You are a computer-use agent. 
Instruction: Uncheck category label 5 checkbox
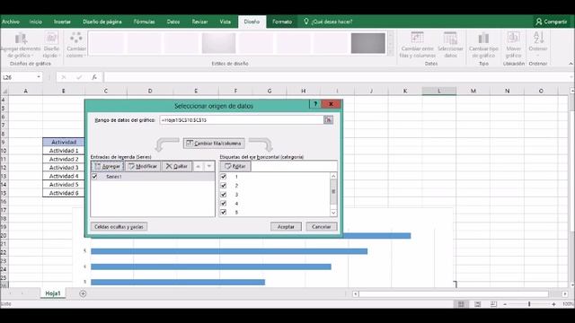224,212
